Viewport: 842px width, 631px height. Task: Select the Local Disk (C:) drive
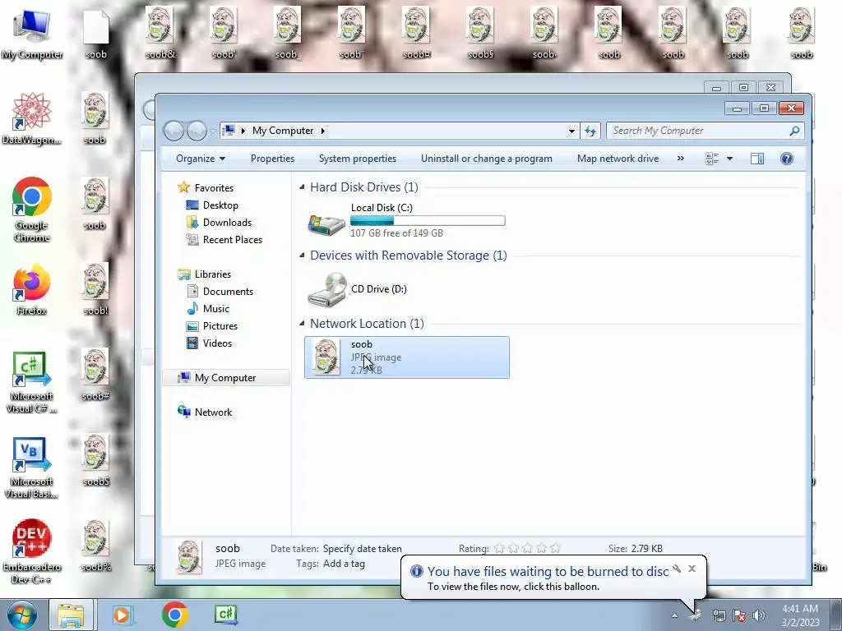click(x=406, y=220)
